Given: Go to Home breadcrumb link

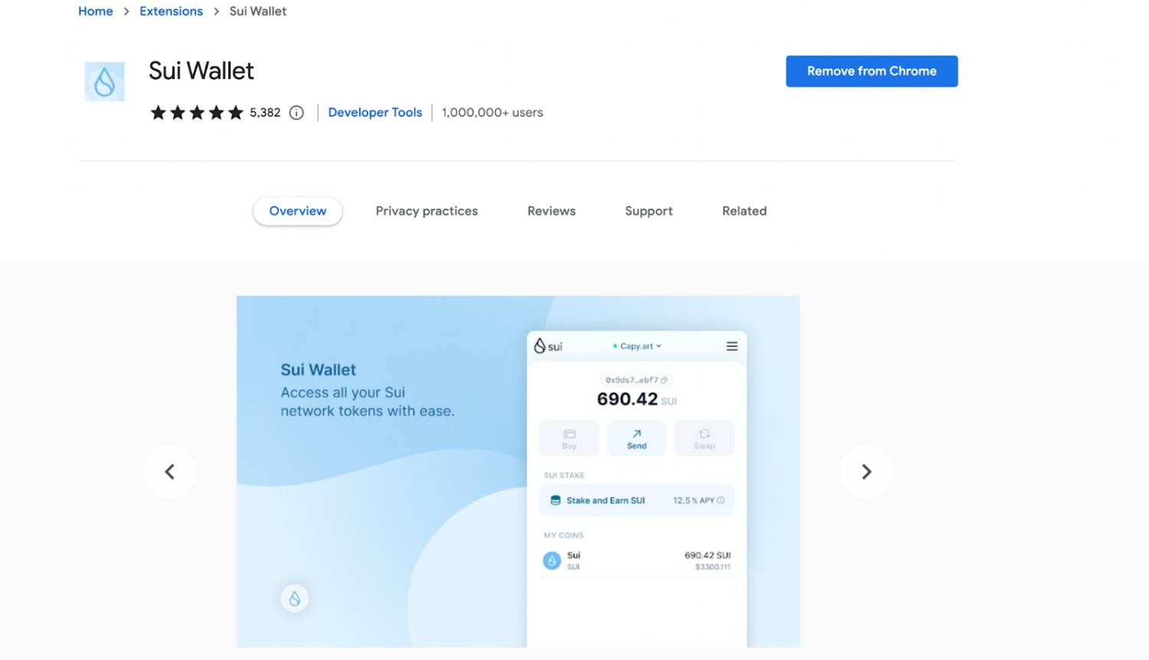Looking at the screenshot, I should (x=96, y=11).
